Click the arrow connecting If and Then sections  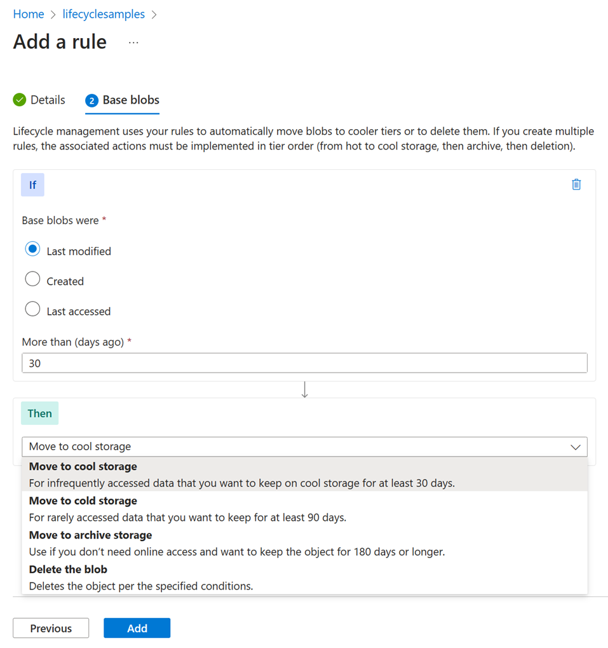click(304, 389)
